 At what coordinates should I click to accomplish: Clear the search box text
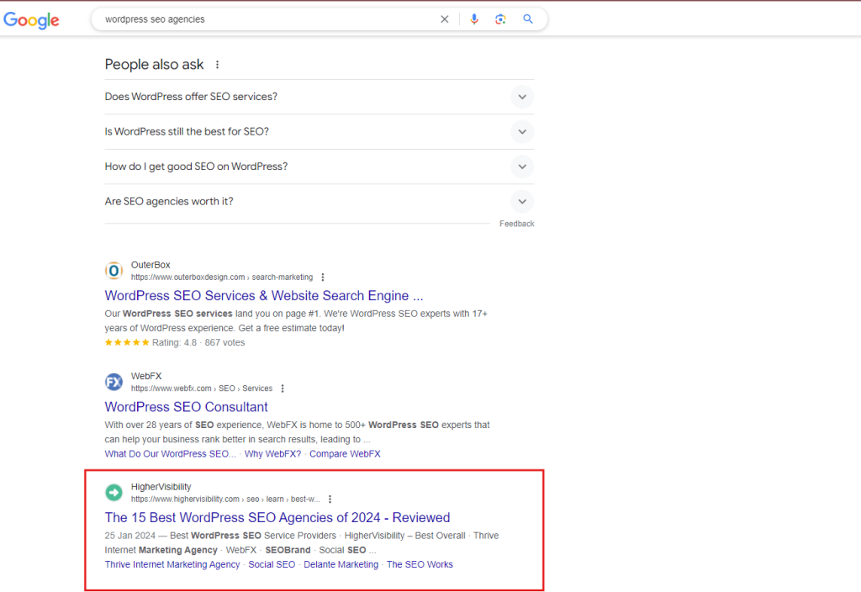coord(445,19)
